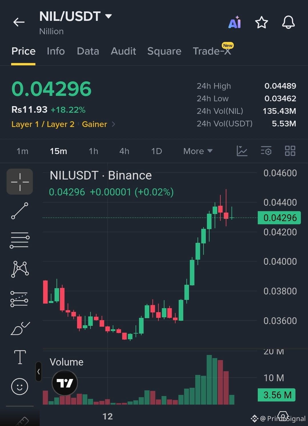Click the 12 date axis label

(108, 416)
